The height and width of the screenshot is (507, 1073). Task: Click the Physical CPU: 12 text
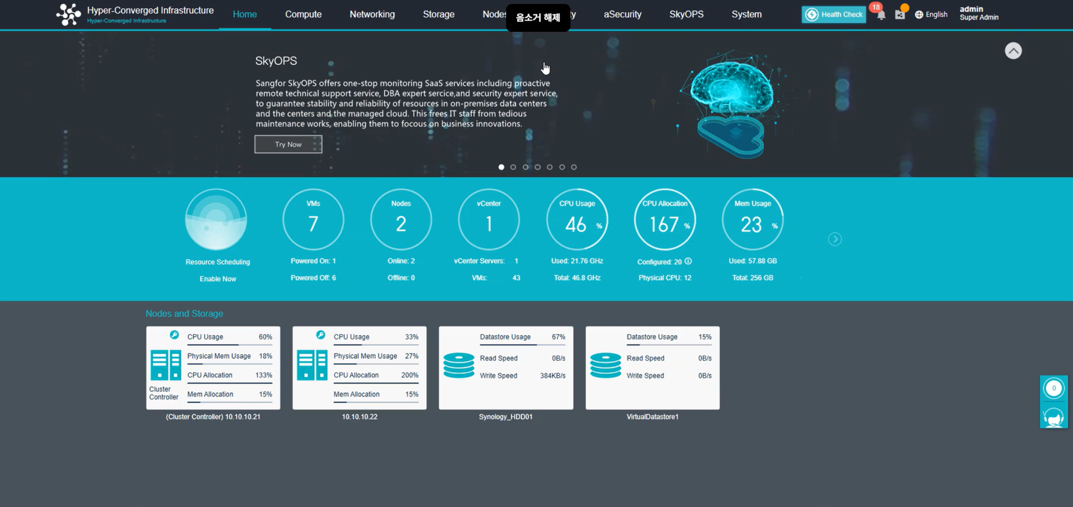tap(665, 278)
